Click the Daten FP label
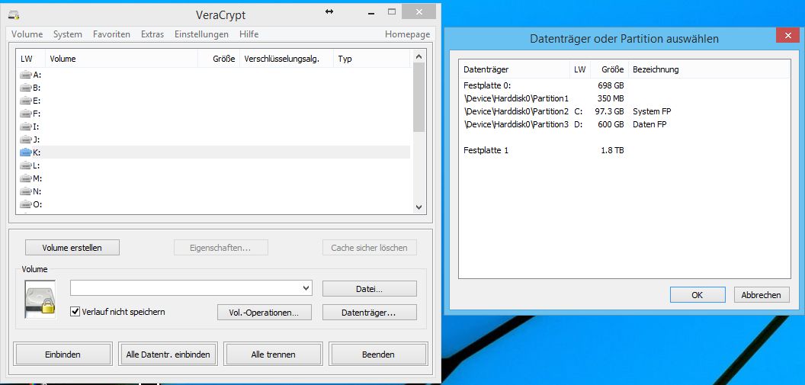Image resolution: width=805 pixels, height=385 pixels. [x=649, y=124]
